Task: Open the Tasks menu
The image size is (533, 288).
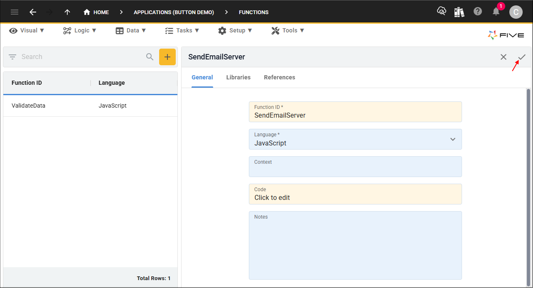Action: coord(182,30)
